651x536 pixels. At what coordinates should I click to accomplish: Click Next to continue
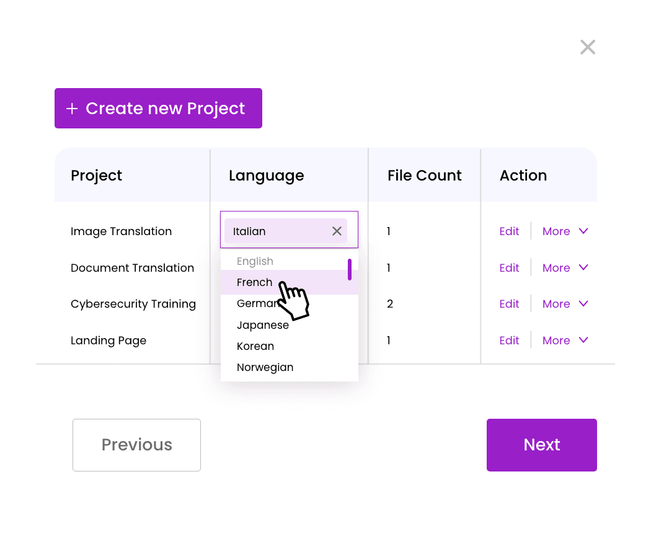pos(541,445)
